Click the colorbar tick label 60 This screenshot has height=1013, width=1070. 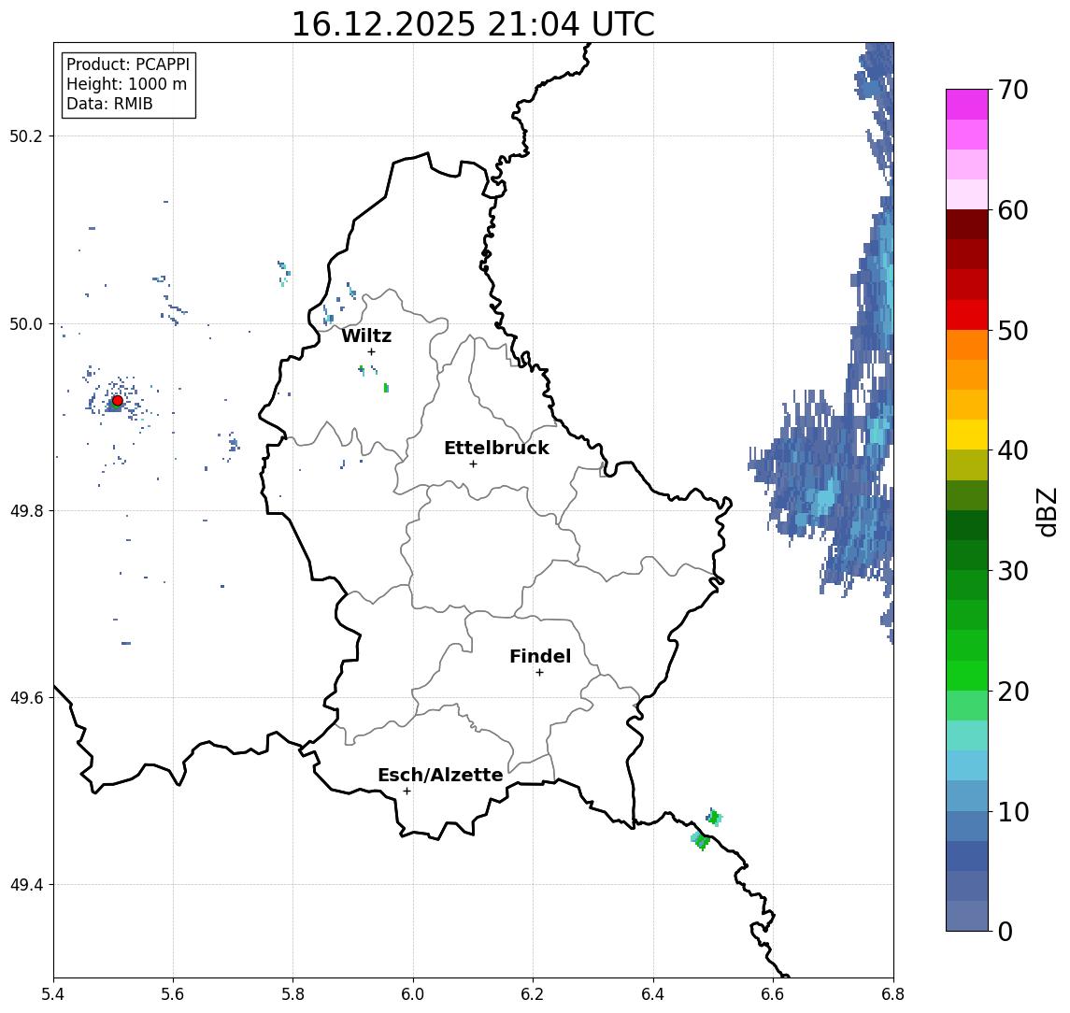pos(1013,210)
